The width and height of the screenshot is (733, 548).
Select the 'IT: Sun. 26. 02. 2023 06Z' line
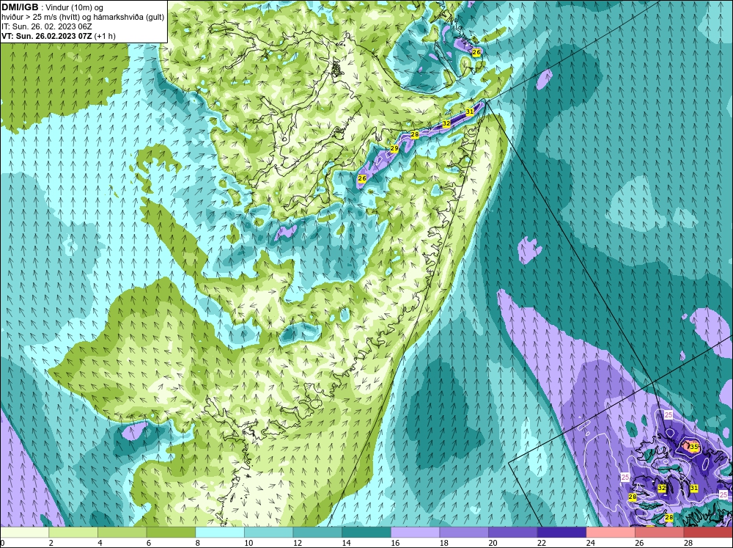coord(46,26)
